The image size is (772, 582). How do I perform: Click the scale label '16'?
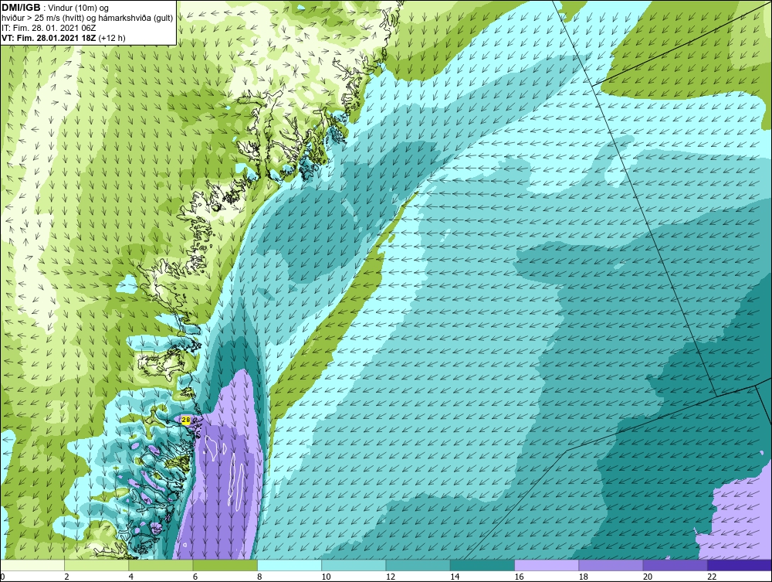point(519,577)
